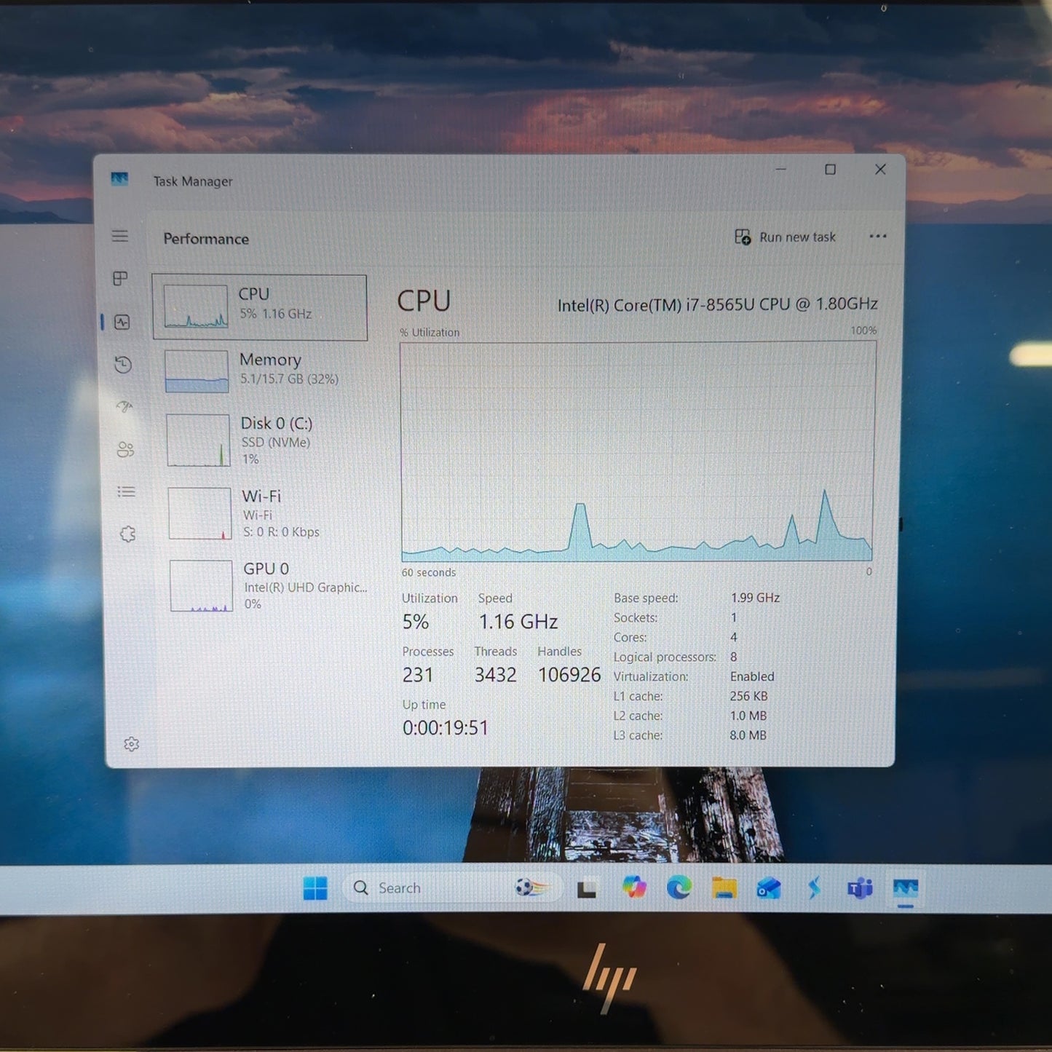
Task: Select the Memory performance entry
Action: click(x=261, y=371)
